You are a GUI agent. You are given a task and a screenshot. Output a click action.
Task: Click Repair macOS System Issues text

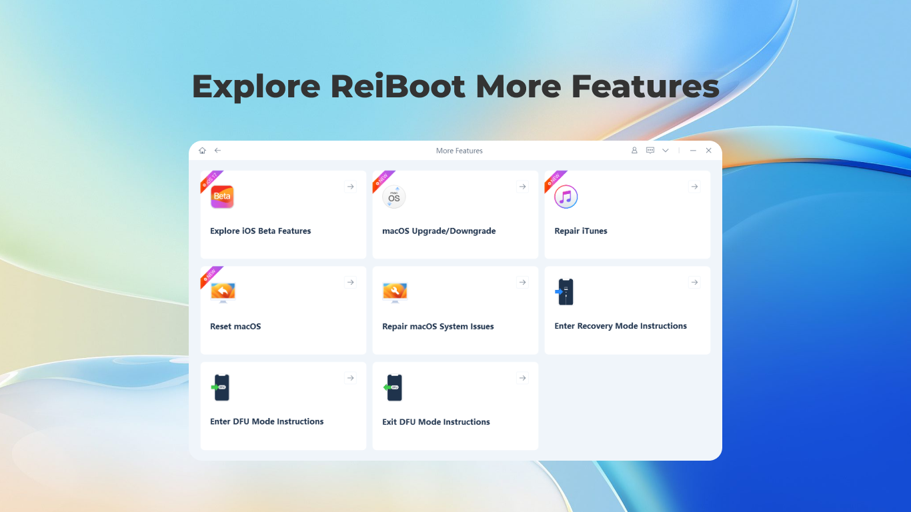click(438, 327)
